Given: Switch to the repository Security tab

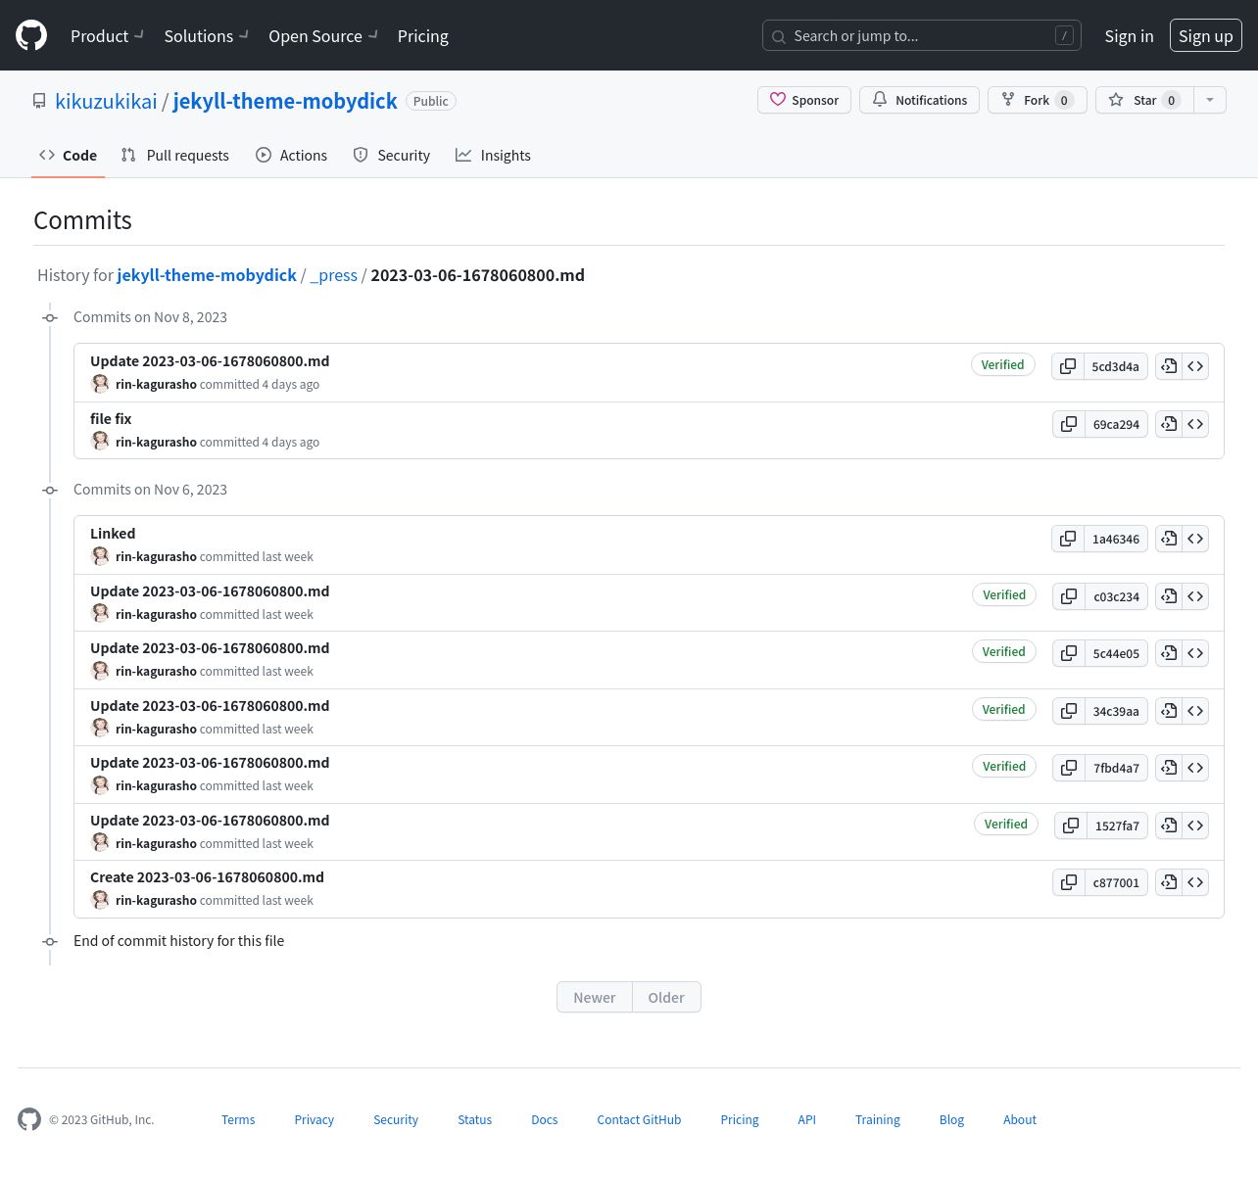Looking at the screenshot, I should tap(391, 155).
